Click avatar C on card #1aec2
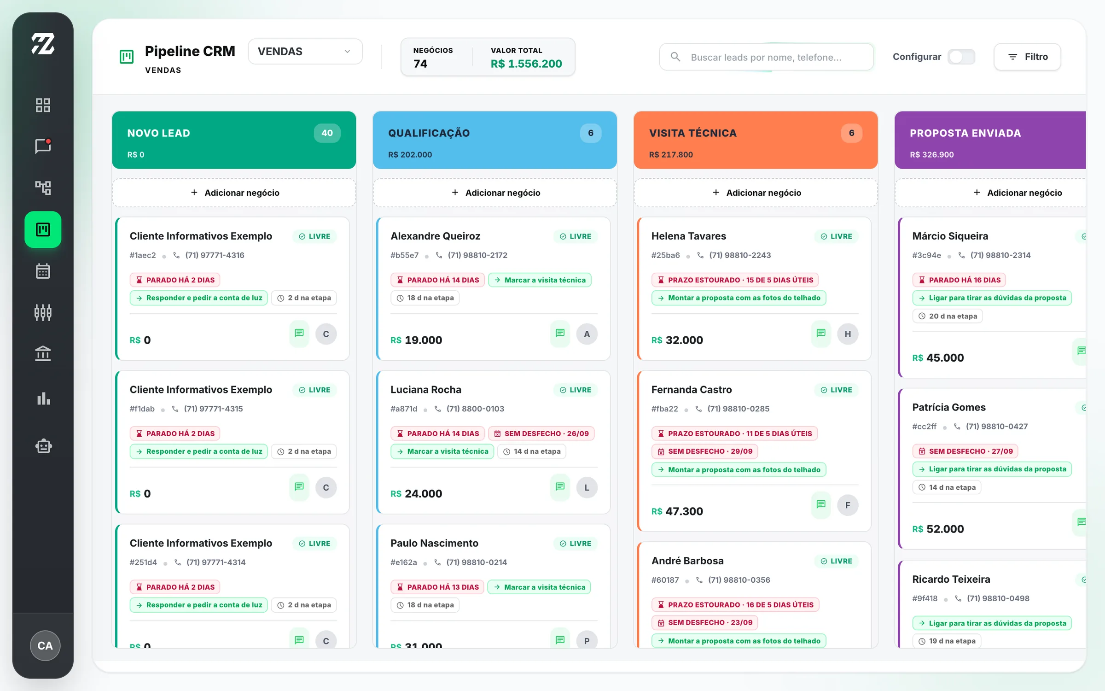 coord(326,334)
